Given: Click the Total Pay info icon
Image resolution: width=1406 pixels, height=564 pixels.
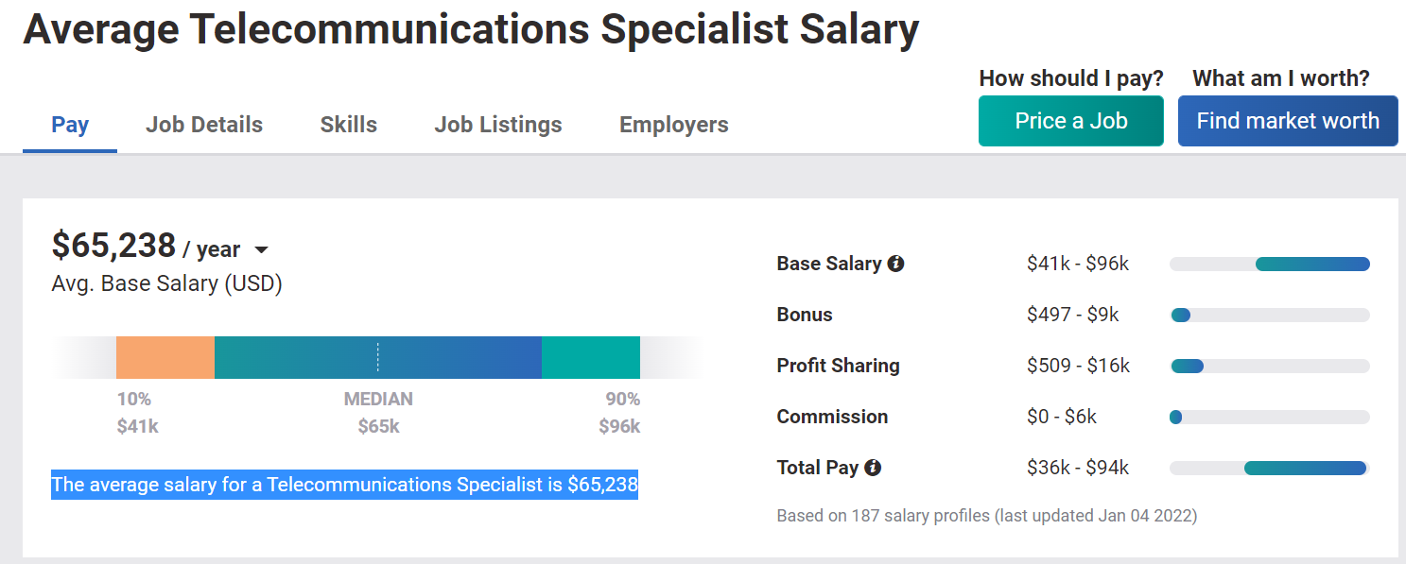Looking at the screenshot, I should click(x=873, y=468).
